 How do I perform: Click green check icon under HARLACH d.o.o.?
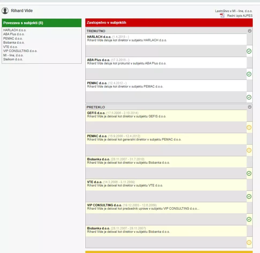[249, 51]
